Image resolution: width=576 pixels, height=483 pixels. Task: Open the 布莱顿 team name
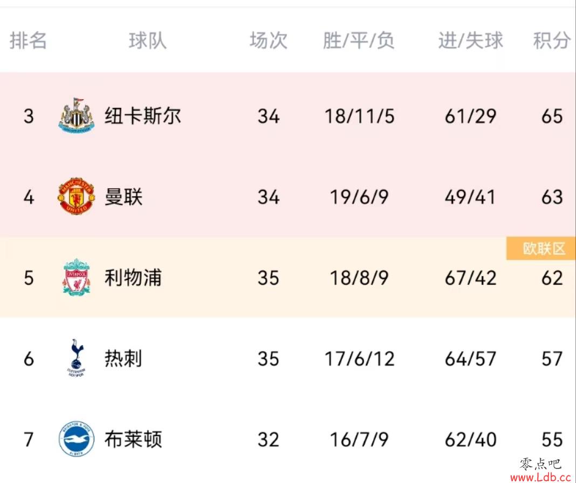[133, 439]
